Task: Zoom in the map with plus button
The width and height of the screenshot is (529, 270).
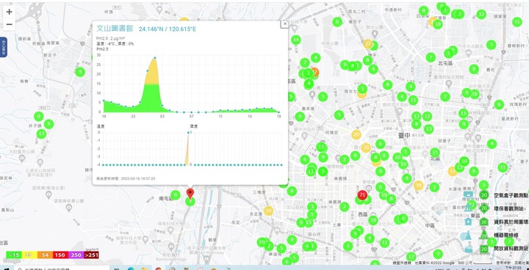Action: coord(9,12)
